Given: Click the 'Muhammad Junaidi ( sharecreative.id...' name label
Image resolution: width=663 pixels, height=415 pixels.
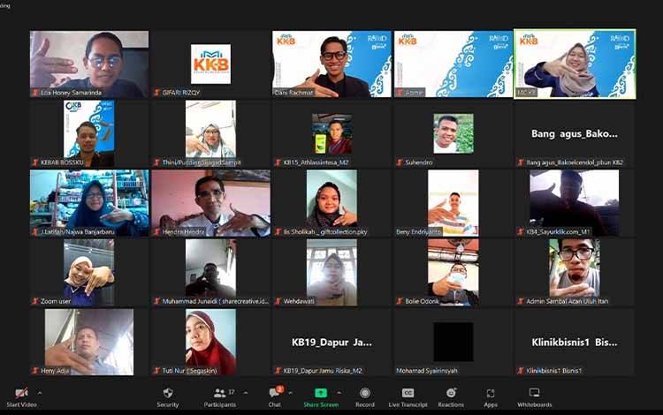Looking at the screenshot, I should (x=215, y=301).
